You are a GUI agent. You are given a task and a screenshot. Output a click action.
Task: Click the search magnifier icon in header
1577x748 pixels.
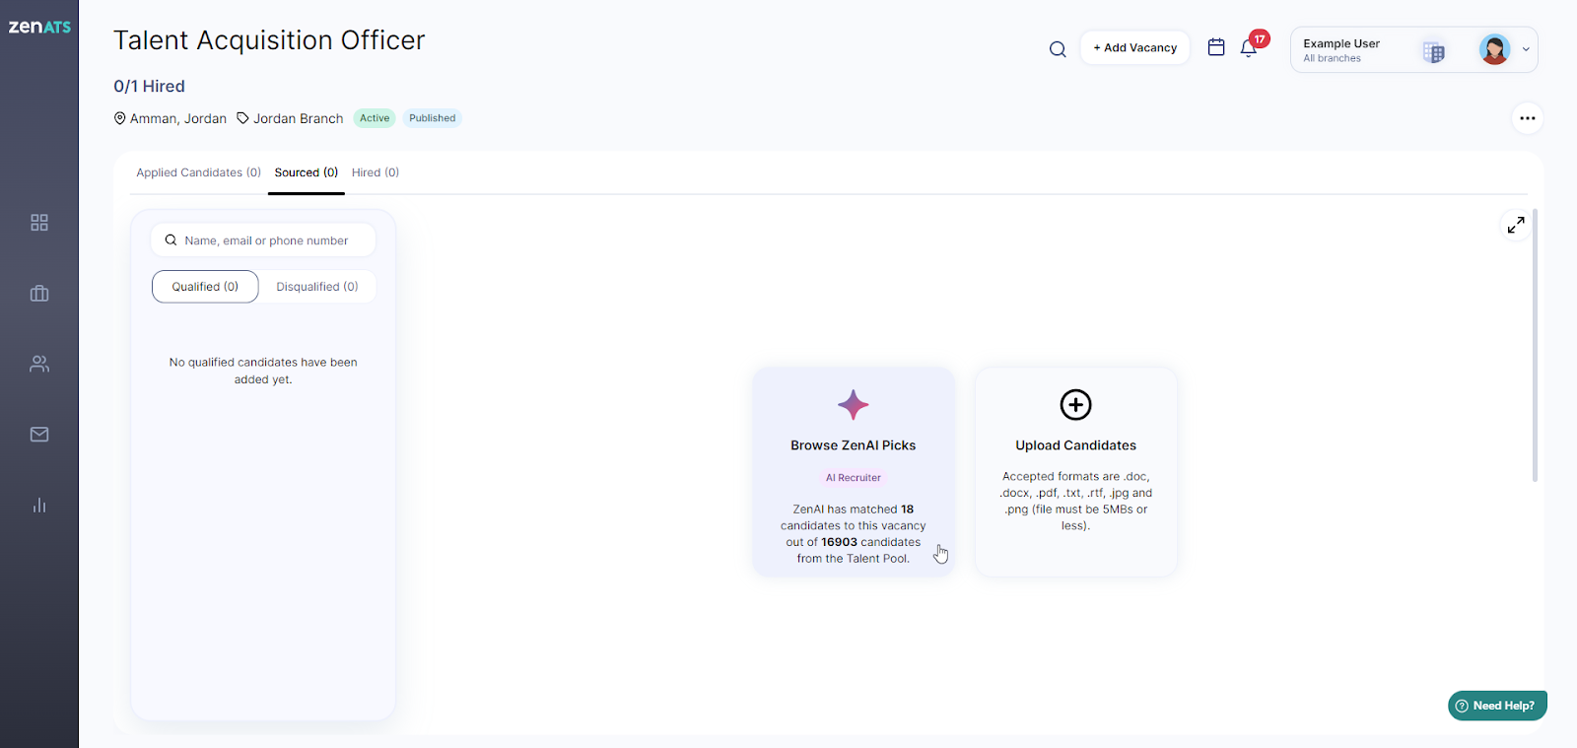click(x=1058, y=49)
